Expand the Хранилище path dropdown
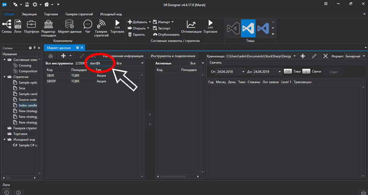The width and height of the screenshot is (368, 195). (x=294, y=56)
